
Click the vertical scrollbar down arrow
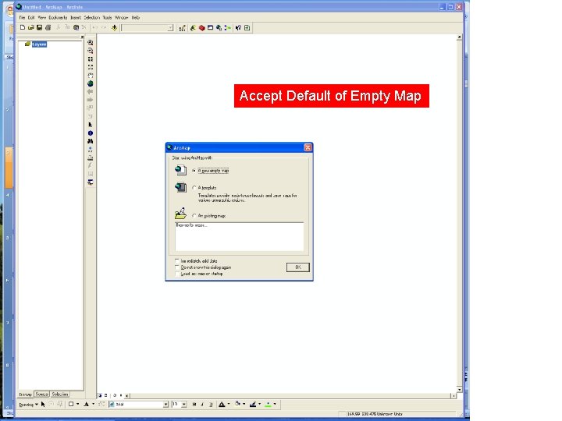click(459, 389)
